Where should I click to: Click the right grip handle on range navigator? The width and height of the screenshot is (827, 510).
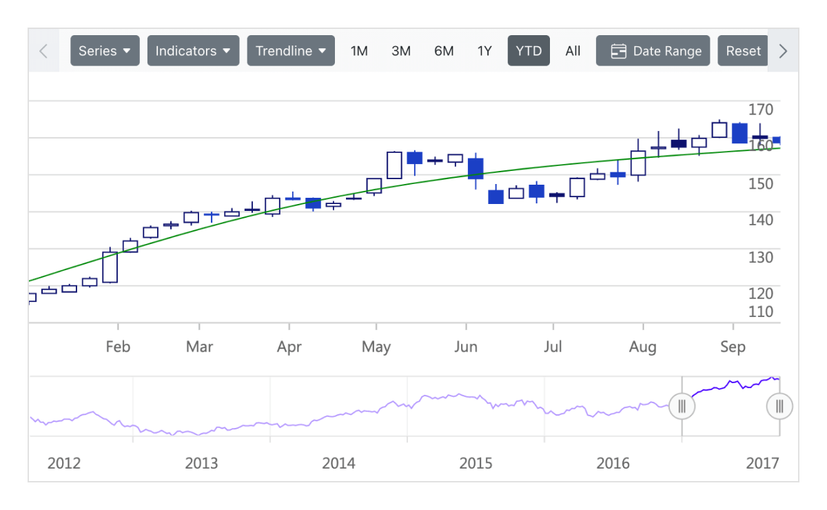pos(779,407)
